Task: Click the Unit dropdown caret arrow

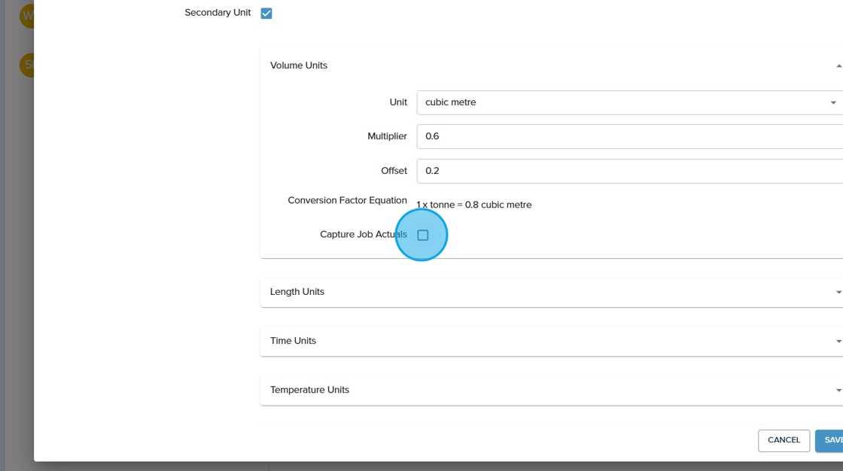Action: (833, 103)
